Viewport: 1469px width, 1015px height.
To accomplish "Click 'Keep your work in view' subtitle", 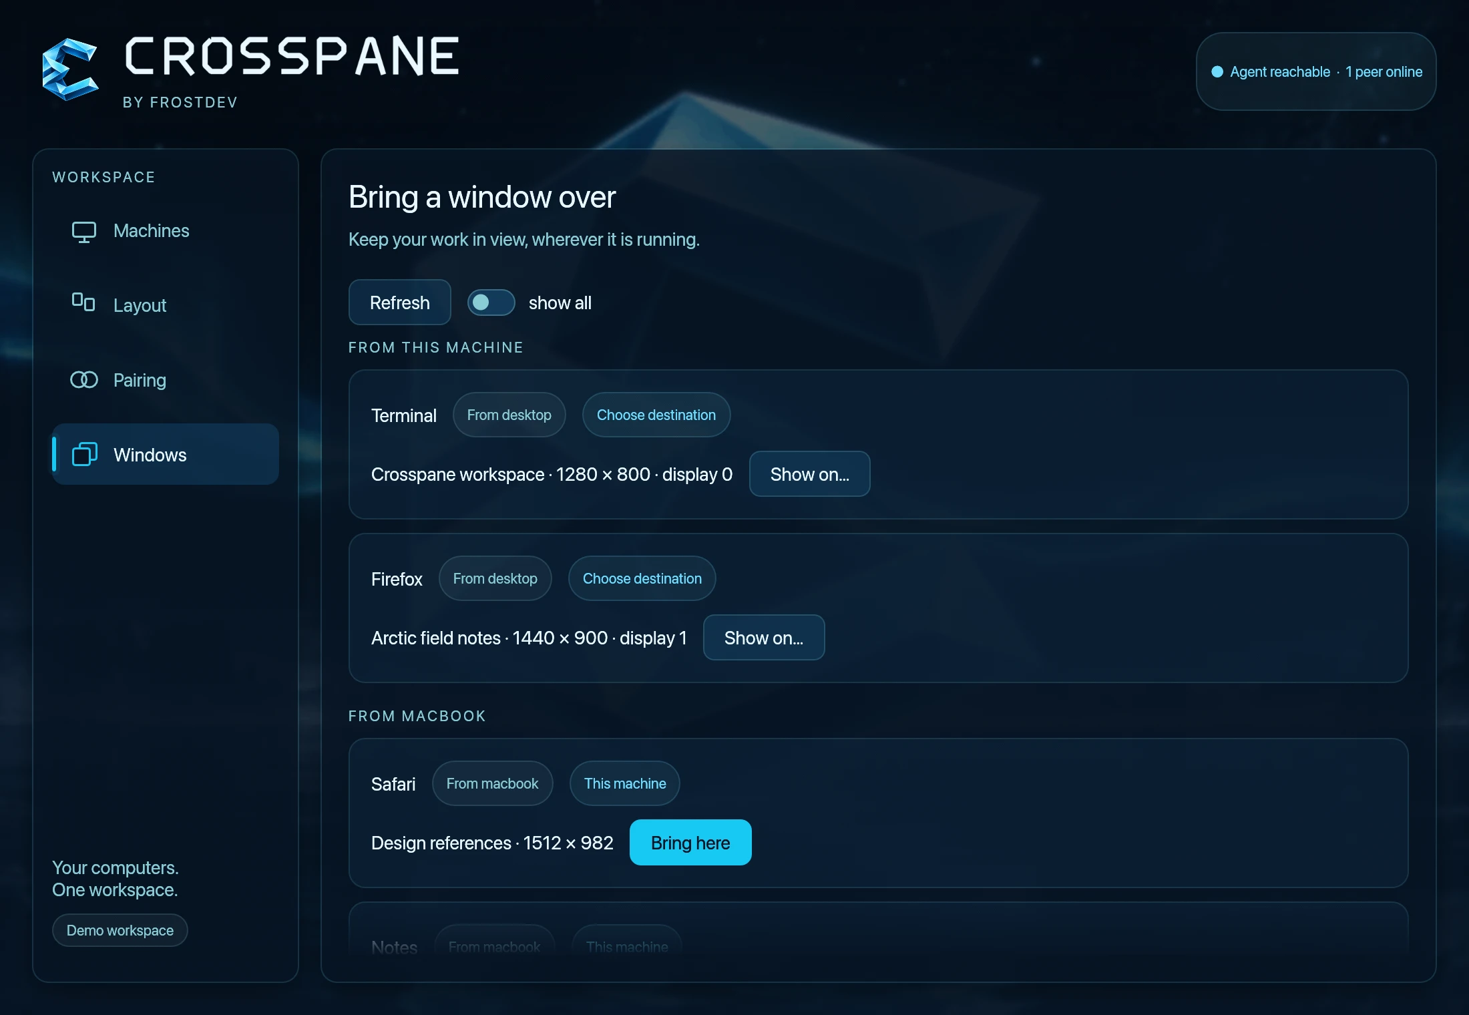I will coord(524,239).
